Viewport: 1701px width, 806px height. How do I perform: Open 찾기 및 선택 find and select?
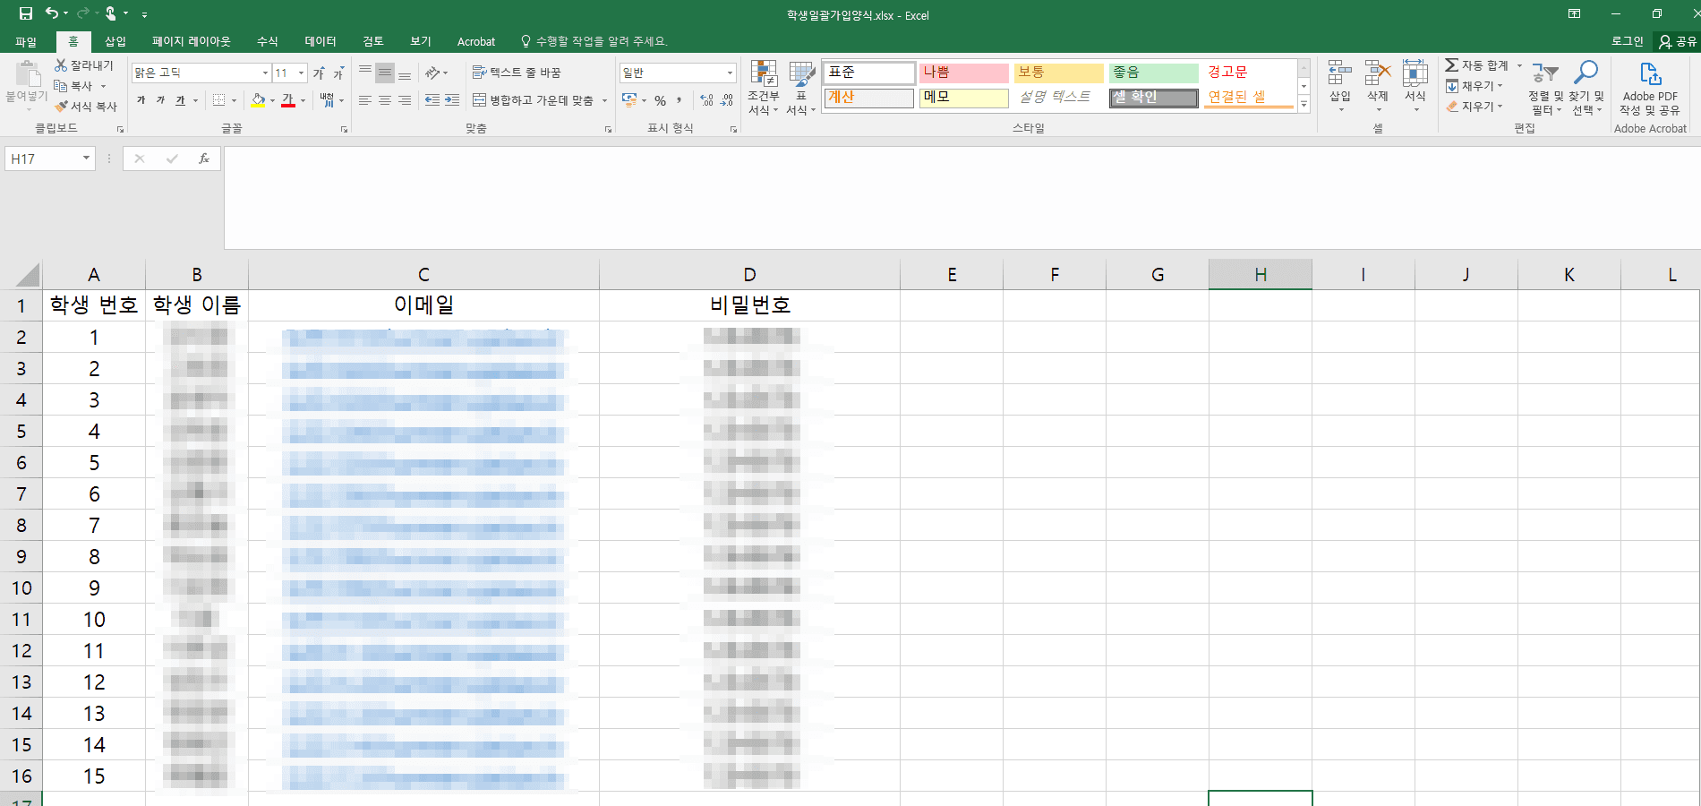click(x=1586, y=88)
